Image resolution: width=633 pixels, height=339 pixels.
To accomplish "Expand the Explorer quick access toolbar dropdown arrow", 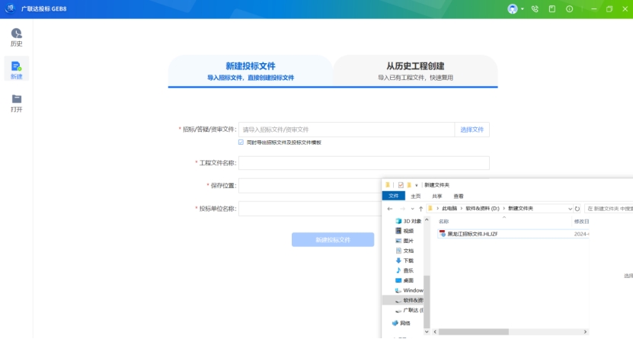I will tap(417, 185).
